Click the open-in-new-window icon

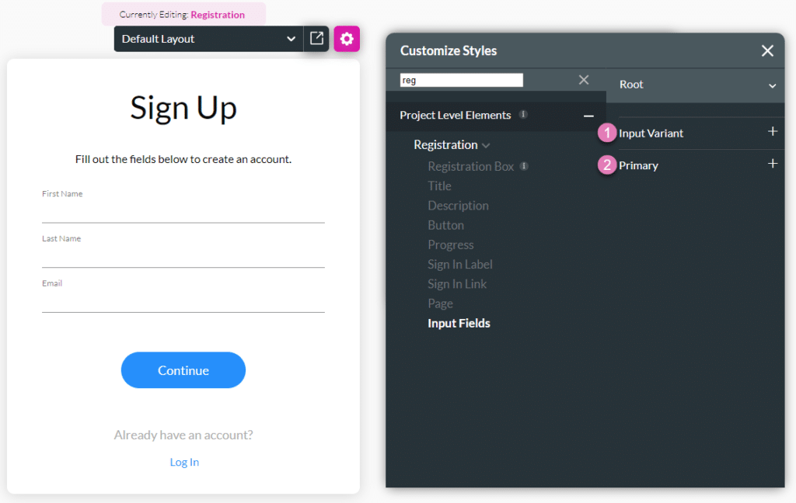[316, 39]
